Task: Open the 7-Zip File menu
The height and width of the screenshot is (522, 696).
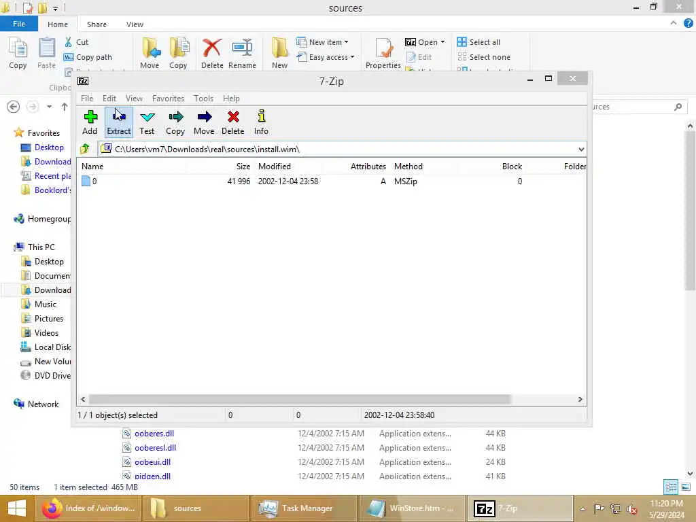Action: tap(86, 99)
